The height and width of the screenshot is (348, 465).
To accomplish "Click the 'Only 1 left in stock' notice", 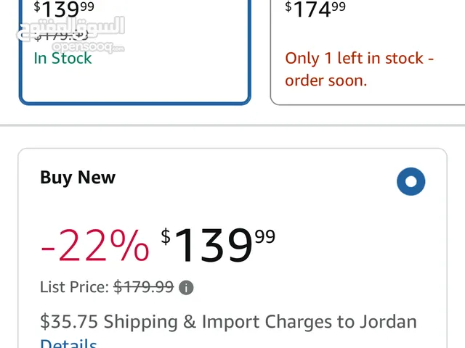I will click(x=359, y=70).
